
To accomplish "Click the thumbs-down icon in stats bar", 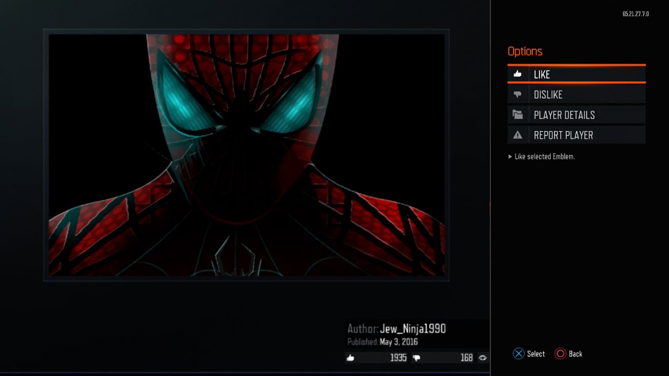I will pyautogui.click(x=417, y=358).
